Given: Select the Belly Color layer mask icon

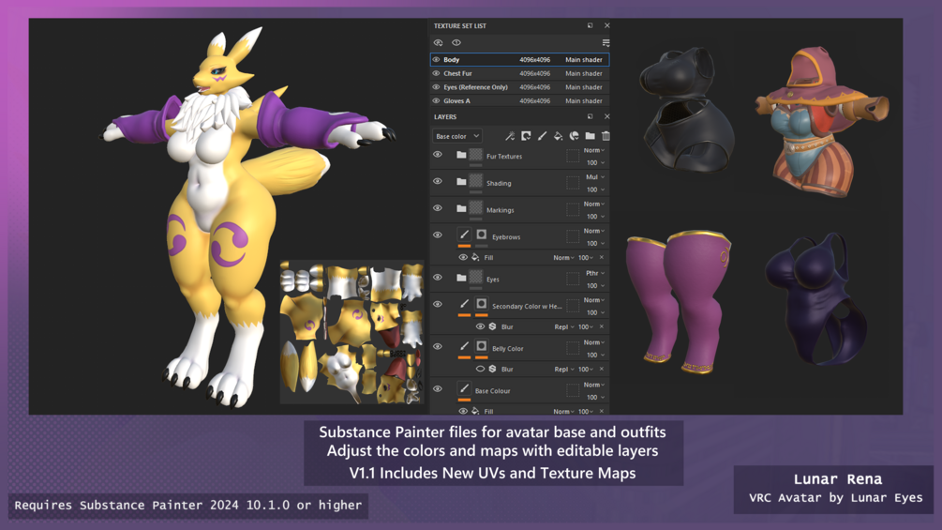Looking at the screenshot, I should [x=481, y=346].
